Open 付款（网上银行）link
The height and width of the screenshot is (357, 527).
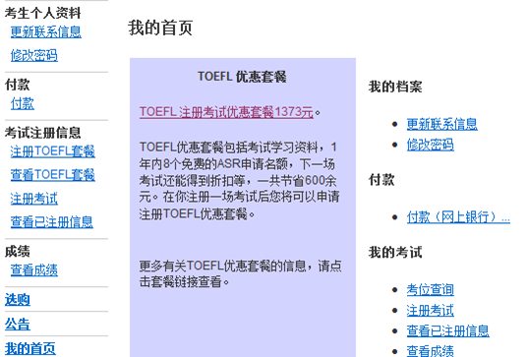(458, 217)
